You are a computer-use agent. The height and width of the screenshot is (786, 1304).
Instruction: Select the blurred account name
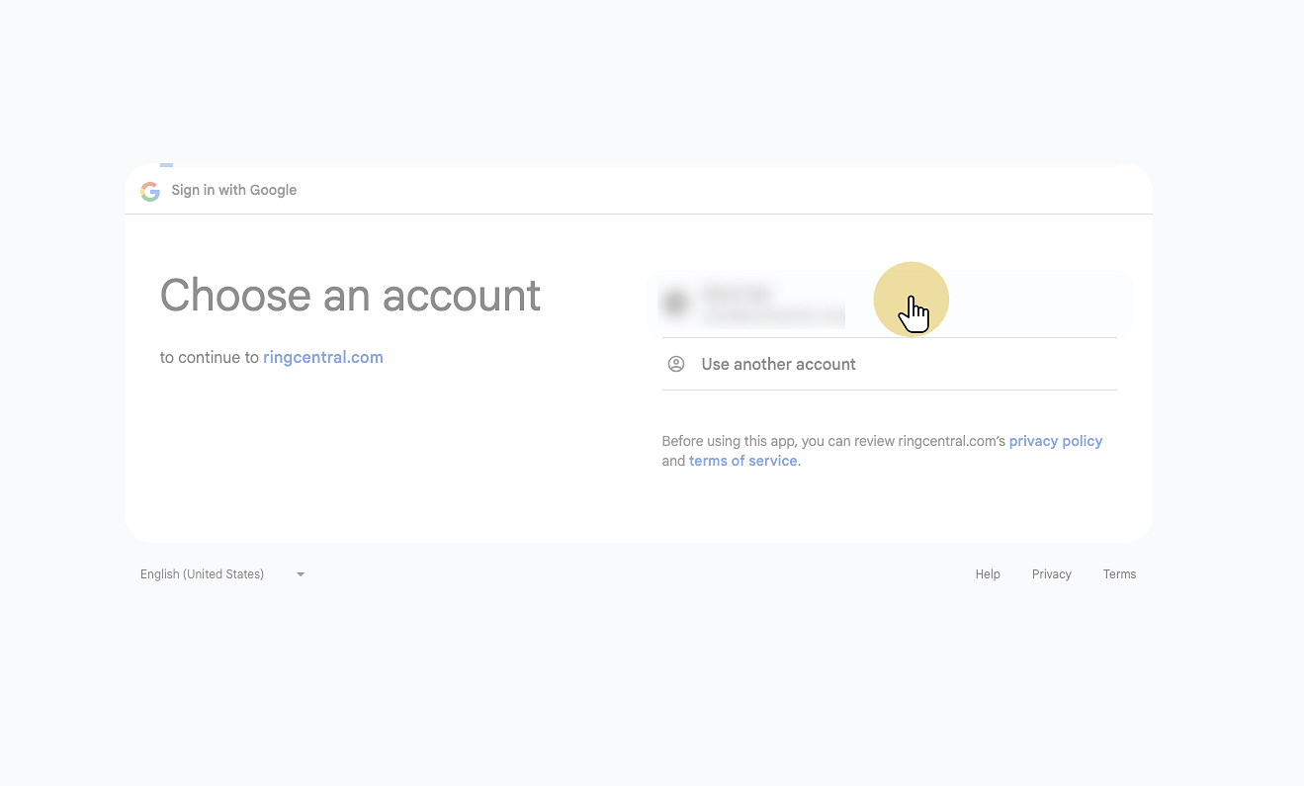[738, 293]
